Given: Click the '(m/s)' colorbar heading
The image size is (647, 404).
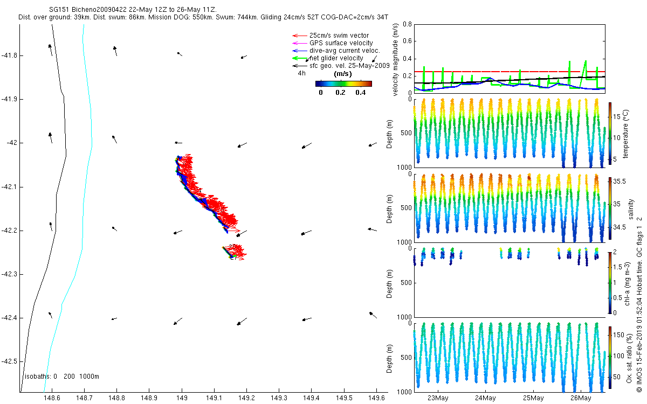Looking at the screenshot, I should 343,73.
